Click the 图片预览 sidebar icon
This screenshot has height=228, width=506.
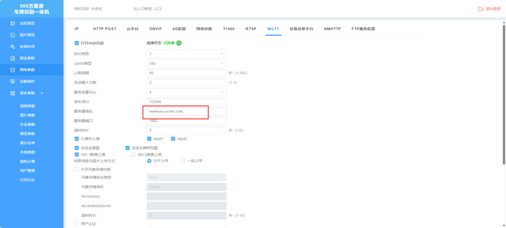pos(13,35)
